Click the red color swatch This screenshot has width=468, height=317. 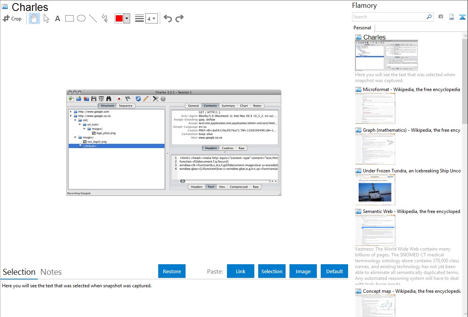[x=119, y=18]
